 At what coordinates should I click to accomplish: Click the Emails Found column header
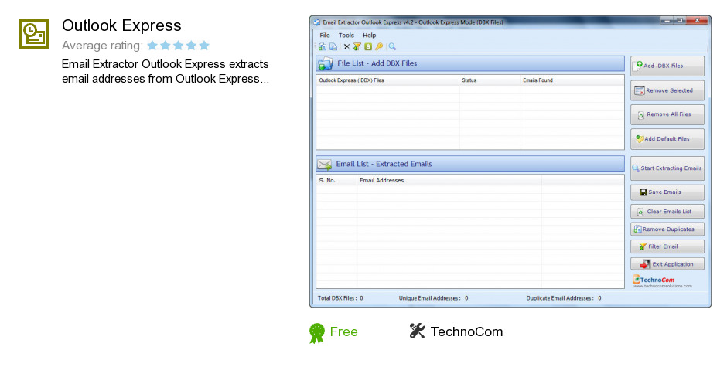click(x=572, y=80)
